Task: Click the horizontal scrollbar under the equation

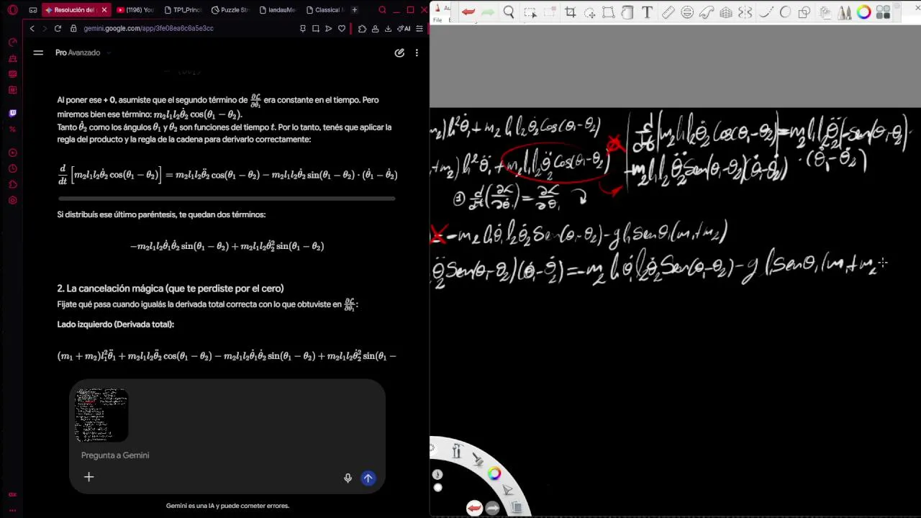Action: click(227, 199)
